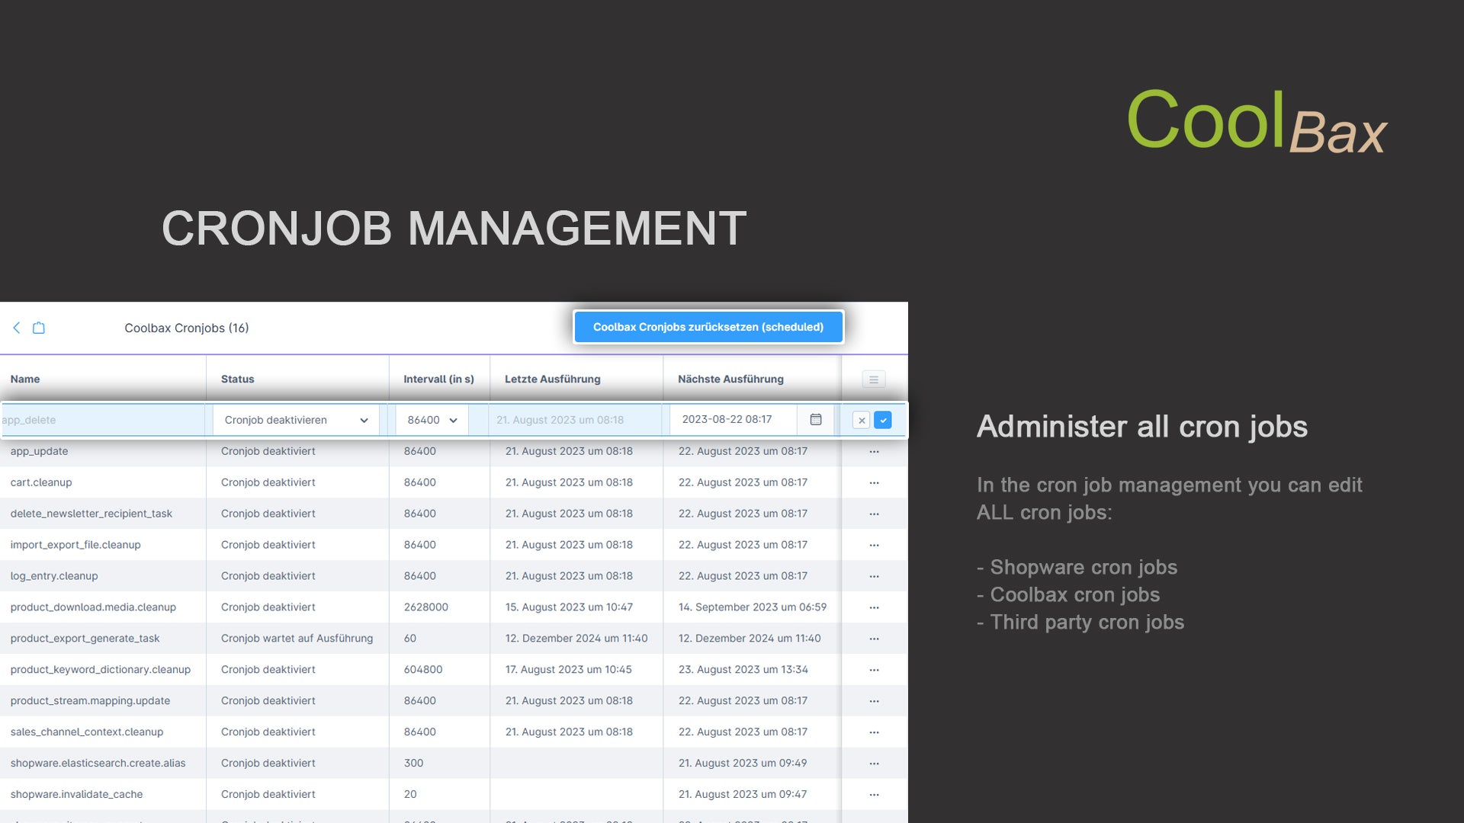Click 'Coolbax Cronjobs zurücksetzen (scheduled)' button

[x=708, y=327]
